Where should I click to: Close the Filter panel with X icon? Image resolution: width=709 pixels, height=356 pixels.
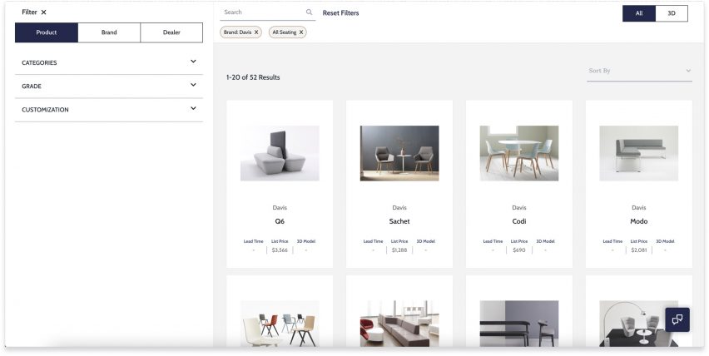(x=43, y=12)
